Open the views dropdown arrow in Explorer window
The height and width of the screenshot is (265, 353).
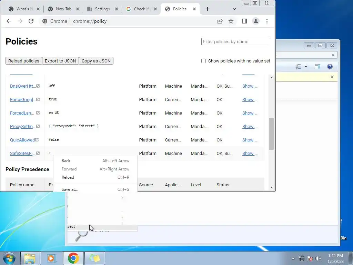pyautogui.click(x=306, y=67)
